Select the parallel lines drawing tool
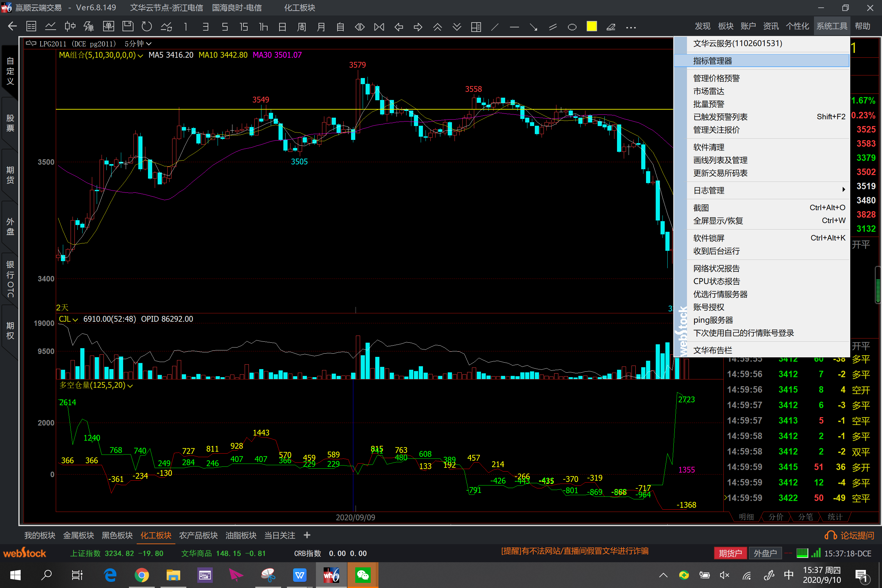This screenshot has height=588, width=882. (x=553, y=27)
